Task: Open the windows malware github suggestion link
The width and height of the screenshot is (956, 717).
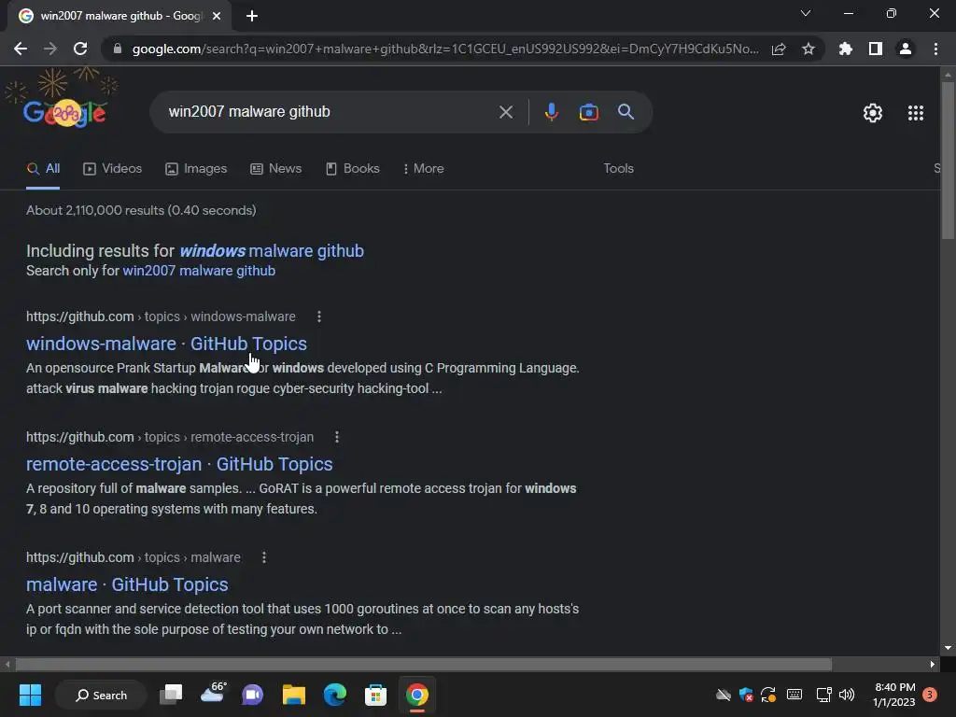Action: [x=272, y=250]
